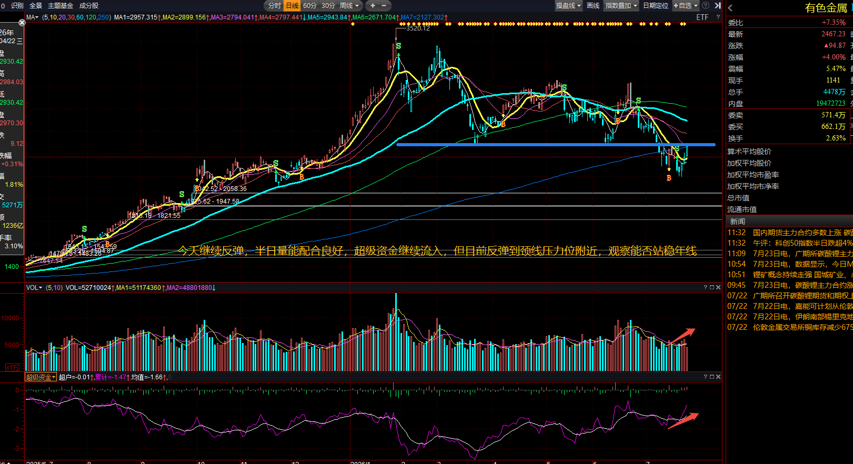Open the 主题基金 tab
The height and width of the screenshot is (464, 853).
click(x=61, y=5)
